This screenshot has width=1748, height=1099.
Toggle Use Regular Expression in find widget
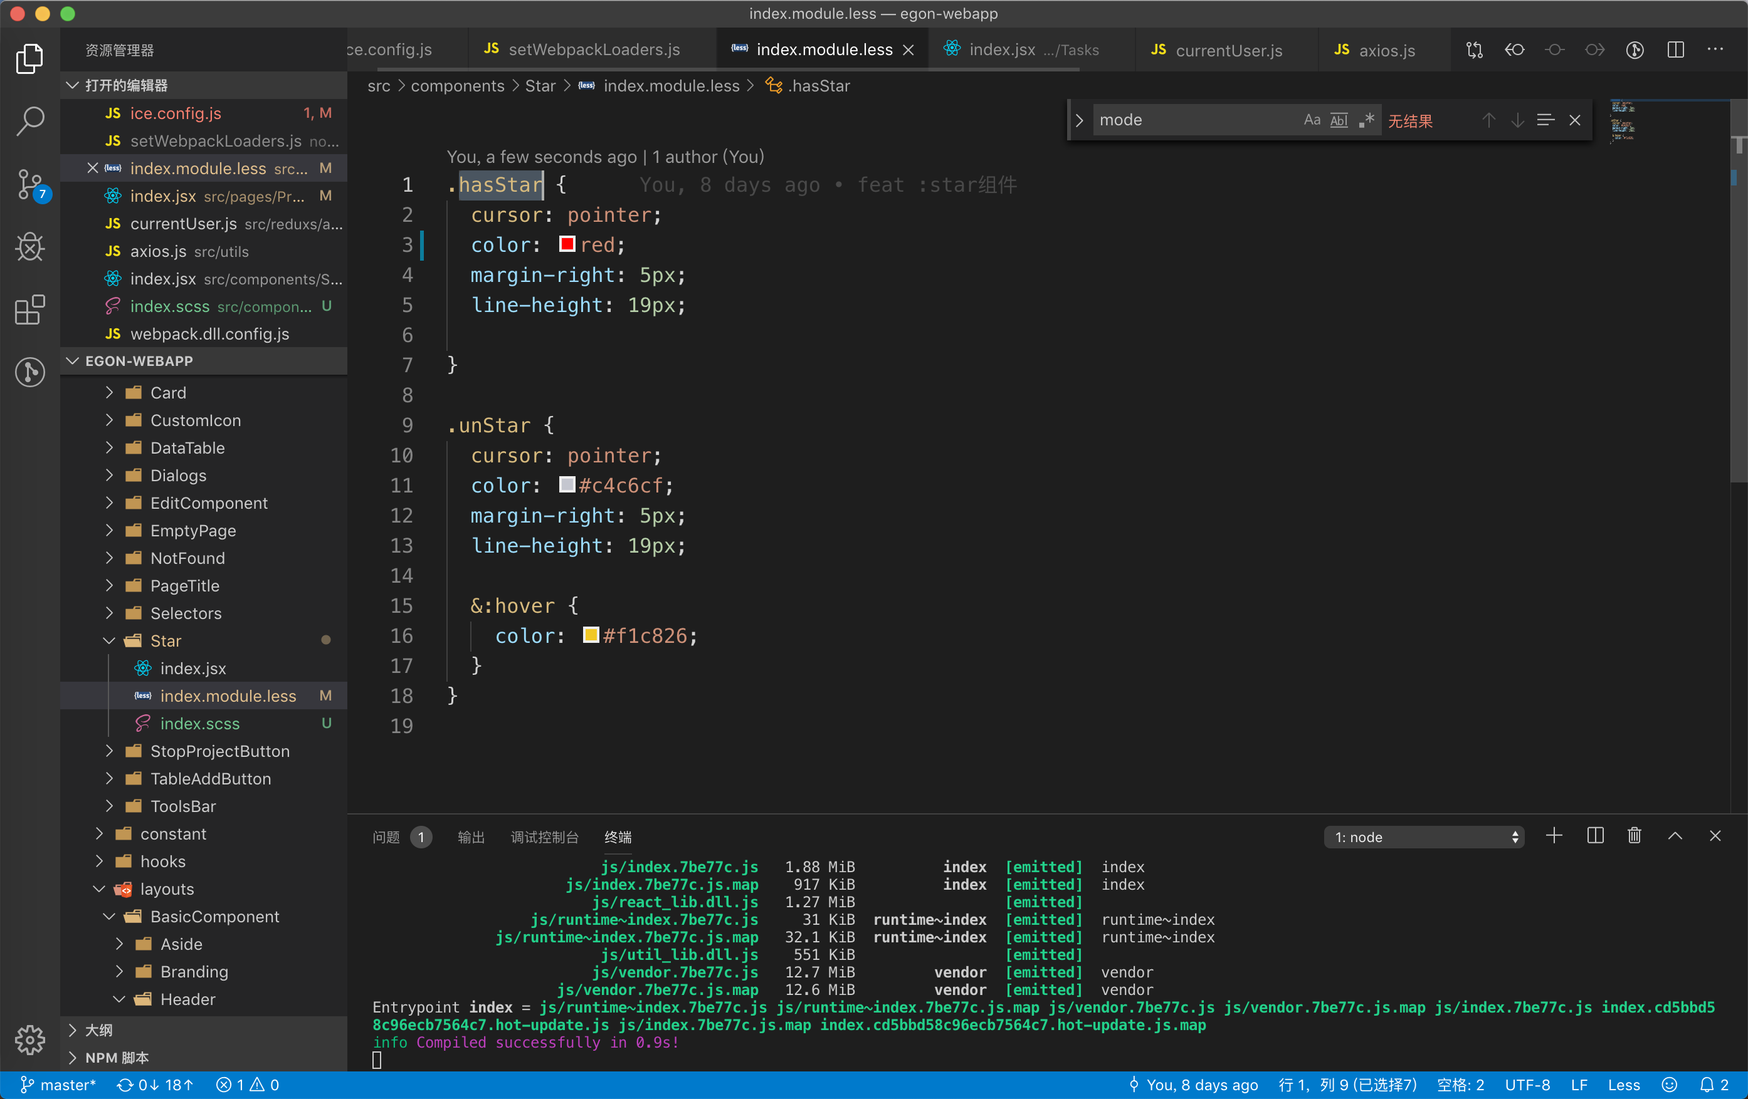click(x=1366, y=120)
